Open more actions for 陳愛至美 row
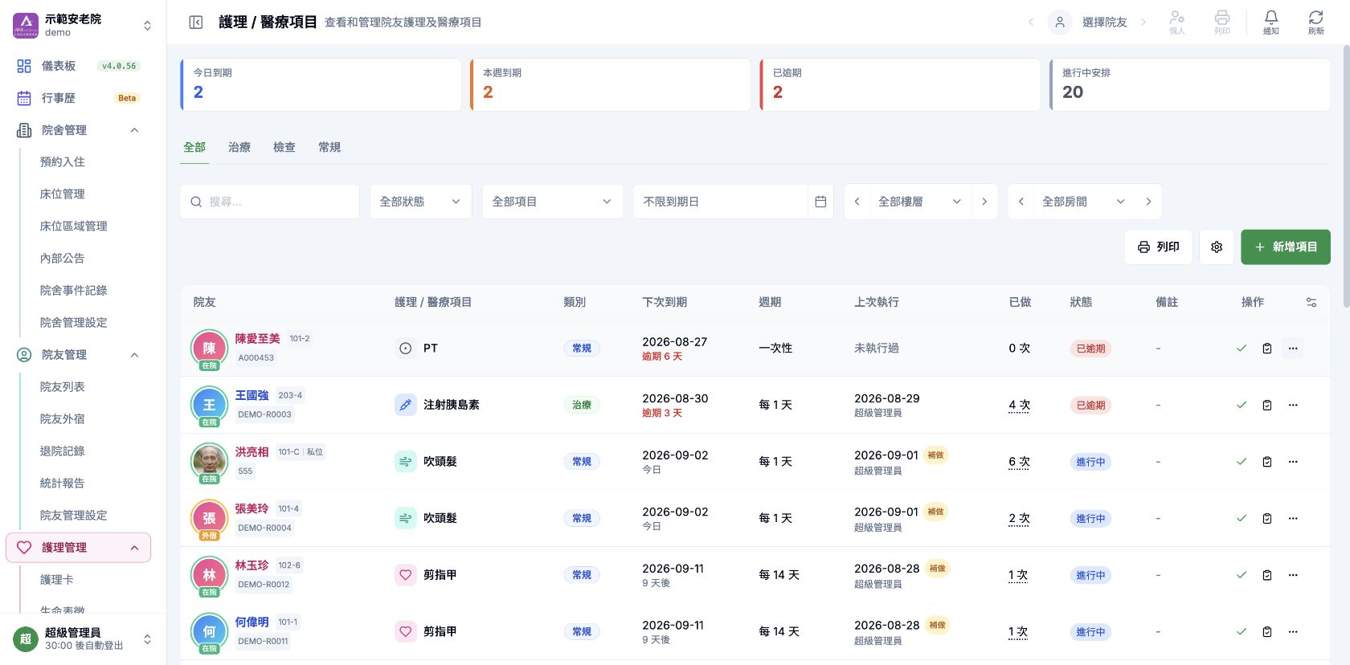1350x665 pixels. tap(1293, 349)
